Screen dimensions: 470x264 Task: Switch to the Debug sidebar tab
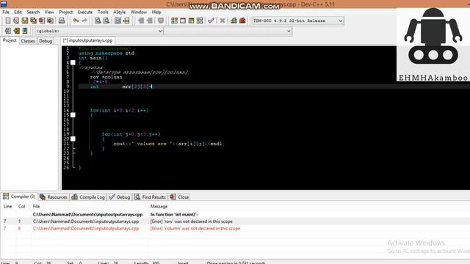point(46,41)
